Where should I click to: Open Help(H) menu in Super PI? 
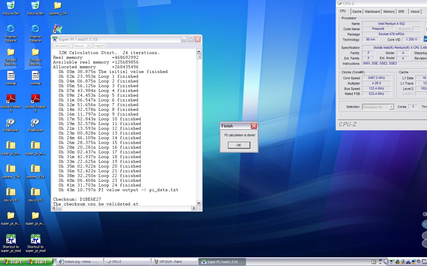click(100, 46)
